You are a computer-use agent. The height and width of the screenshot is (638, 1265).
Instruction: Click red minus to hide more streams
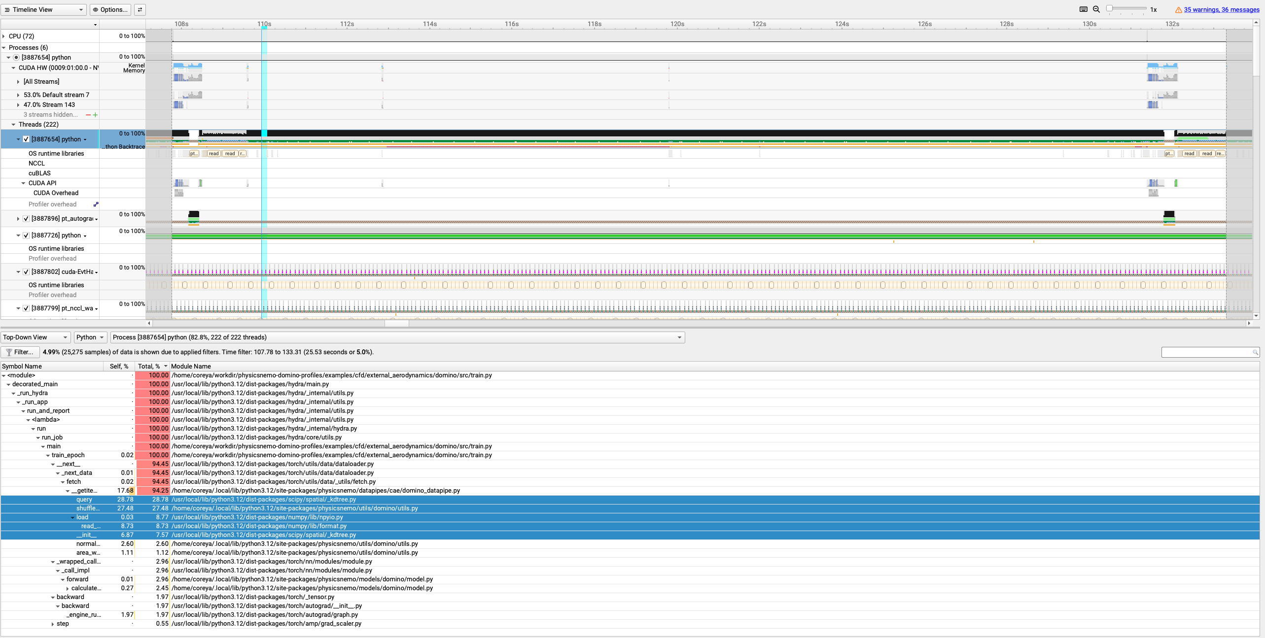tap(88, 115)
